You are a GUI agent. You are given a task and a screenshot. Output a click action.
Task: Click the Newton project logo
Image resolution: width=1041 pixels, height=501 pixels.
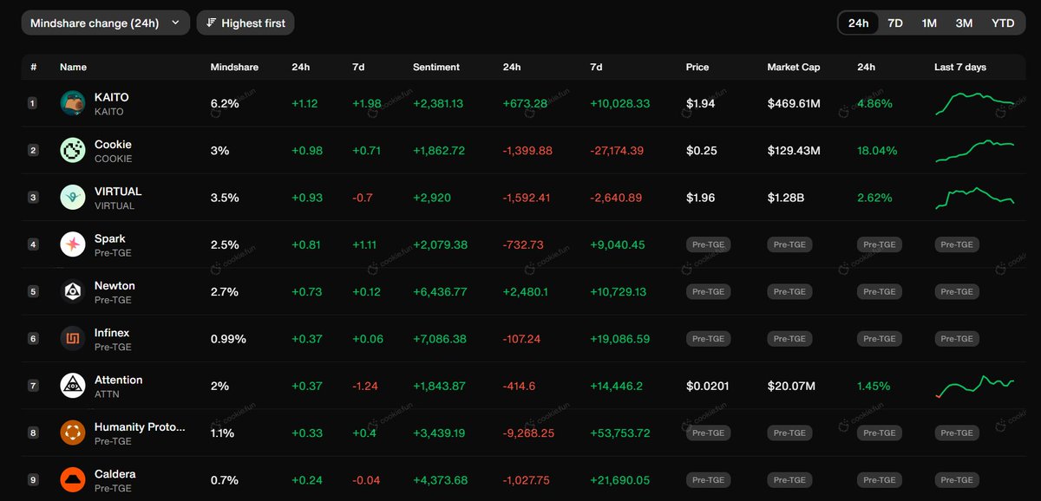tap(73, 291)
